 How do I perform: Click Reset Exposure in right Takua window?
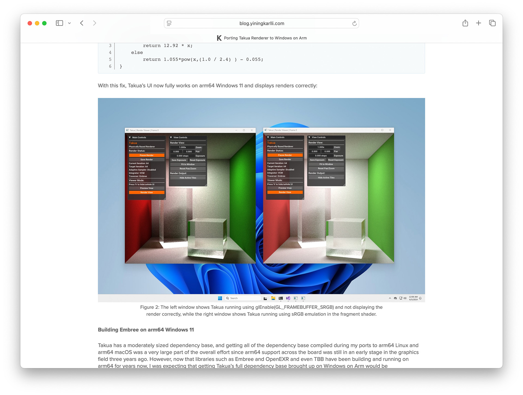(x=336, y=160)
